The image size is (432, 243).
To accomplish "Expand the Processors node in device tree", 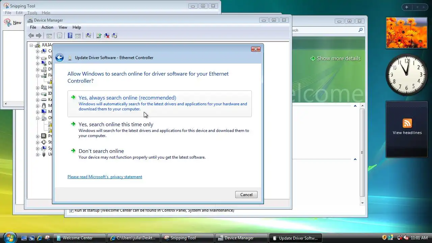I will (37, 136).
